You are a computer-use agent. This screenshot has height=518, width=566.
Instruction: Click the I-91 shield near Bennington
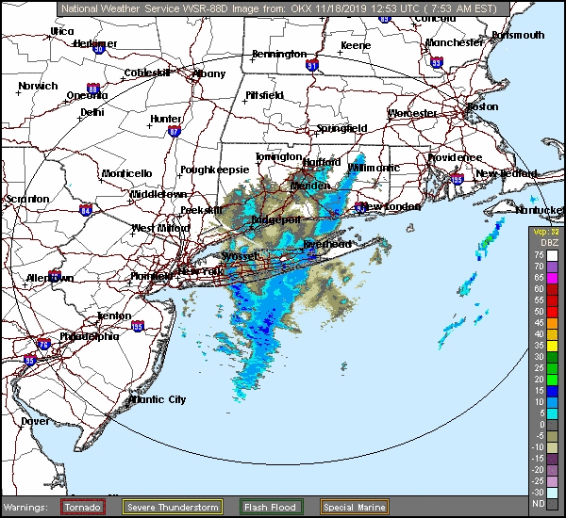point(312,65)
